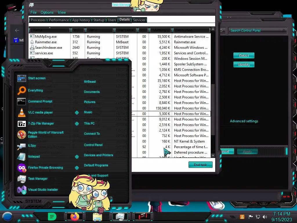Click Task Manager scrollbar down arrow

pos(213,156)
